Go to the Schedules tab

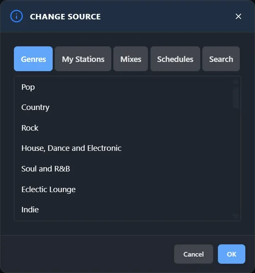pyautogui.click(x=175, y=59)
